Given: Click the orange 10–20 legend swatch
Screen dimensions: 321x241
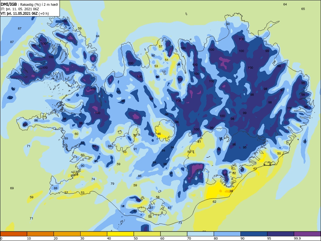Looking at the screenshot, I should pyautogui.click(x=40, y=234).
